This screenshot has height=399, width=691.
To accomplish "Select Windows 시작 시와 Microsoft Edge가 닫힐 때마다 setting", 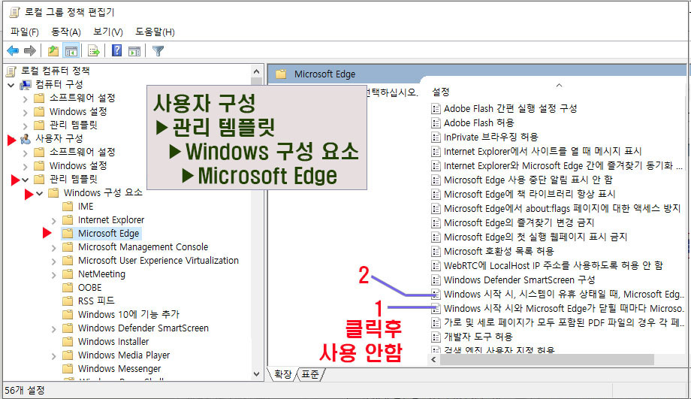I will (x=563, y=308).
